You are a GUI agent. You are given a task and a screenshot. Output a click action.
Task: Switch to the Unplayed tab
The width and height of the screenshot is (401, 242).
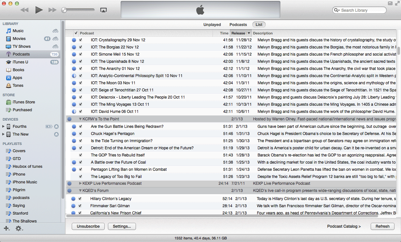click(x=212, y=25)
